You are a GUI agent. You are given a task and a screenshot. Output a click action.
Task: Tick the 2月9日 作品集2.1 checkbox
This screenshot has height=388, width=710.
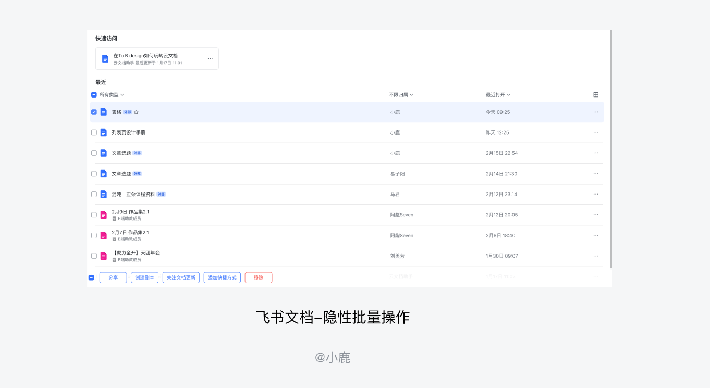click(x=94, y=215)
